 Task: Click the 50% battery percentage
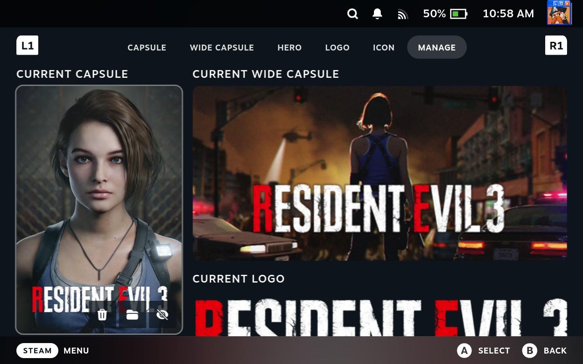435,14
